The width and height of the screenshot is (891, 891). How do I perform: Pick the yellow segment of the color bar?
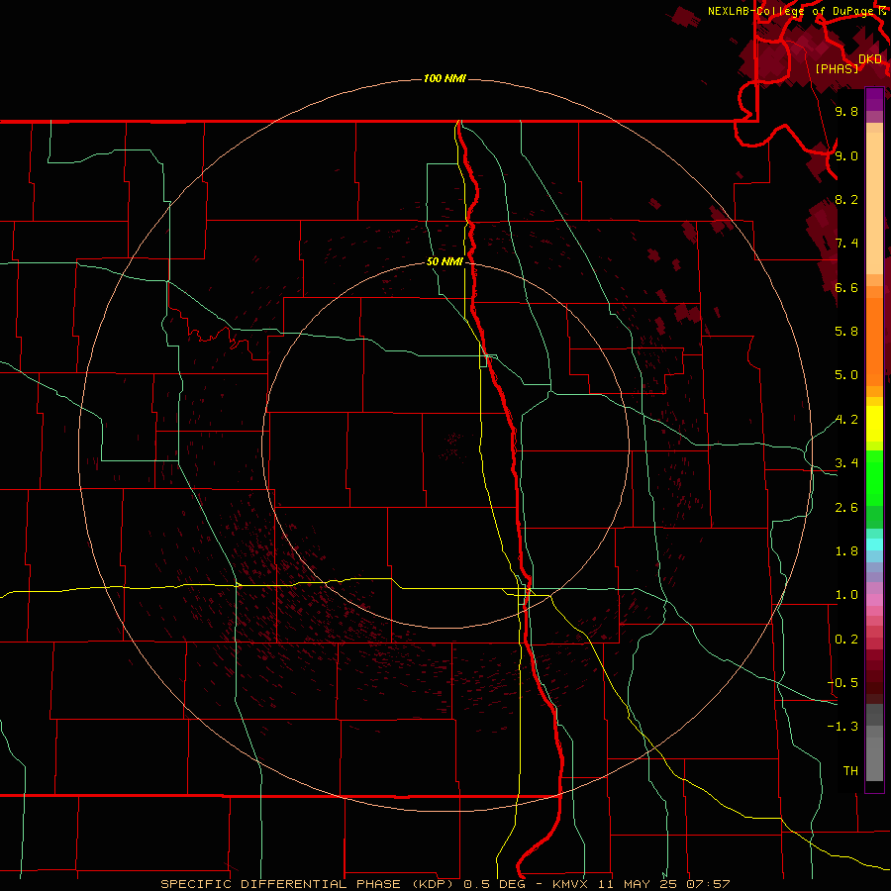coord(874,424)
